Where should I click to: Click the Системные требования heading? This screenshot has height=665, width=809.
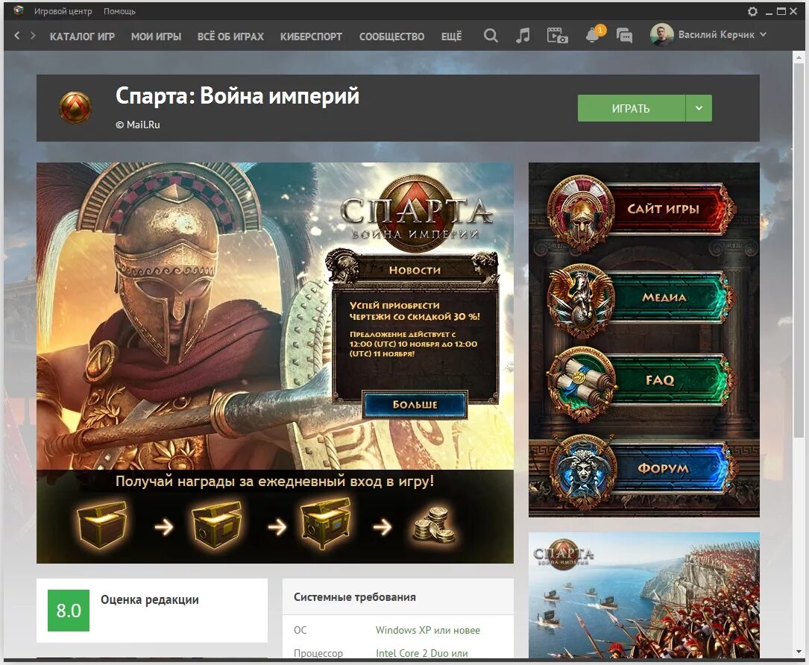point(354,597)
